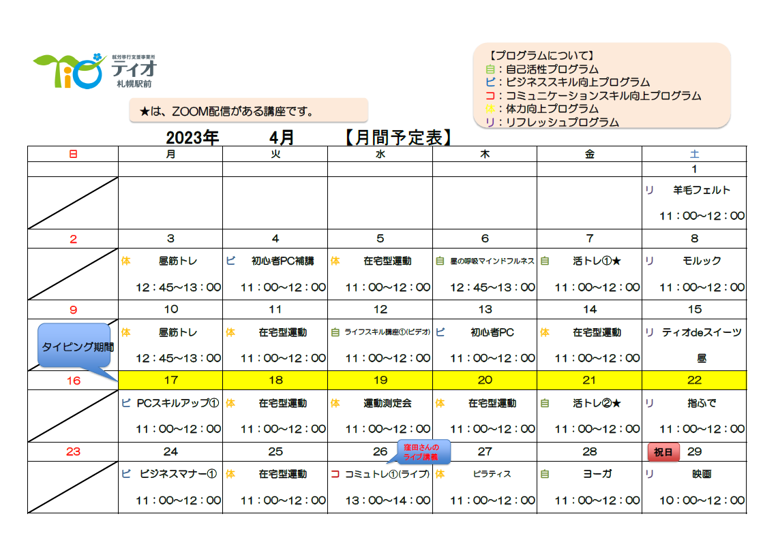Click the red コ marker in the legend
The height and width of the screenshot is (544, 778).
coord(489,96)
